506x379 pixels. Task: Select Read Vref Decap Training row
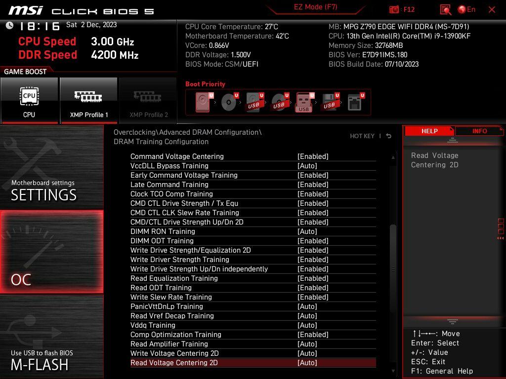click(x=253, y=315)
